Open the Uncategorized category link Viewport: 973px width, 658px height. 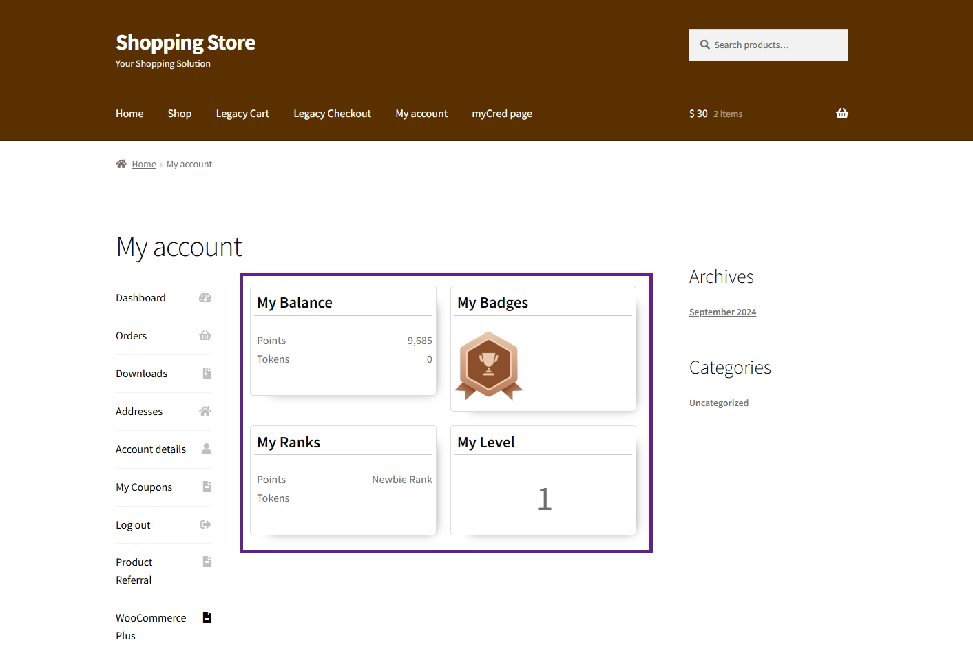click(718, 403)
